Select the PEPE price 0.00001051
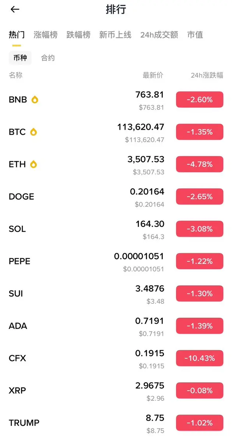This screenshot has height=442, width=232. pyautogui.click(x=139, y=257)
